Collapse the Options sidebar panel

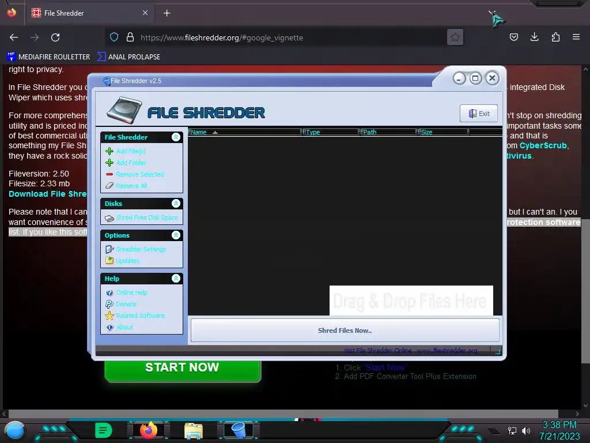[x=176, y=235]
